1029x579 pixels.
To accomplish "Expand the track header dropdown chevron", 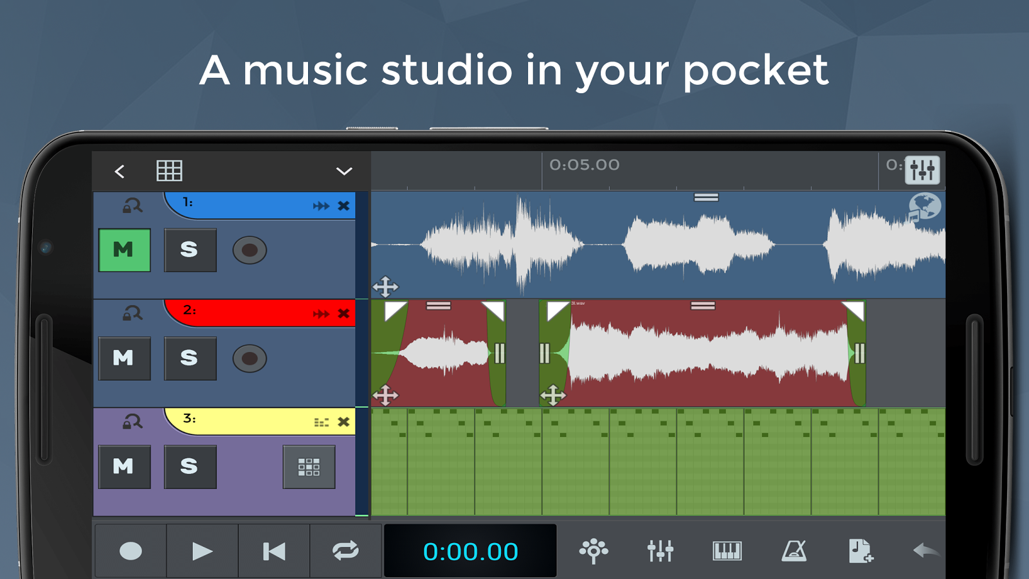I will pos(344,171).
